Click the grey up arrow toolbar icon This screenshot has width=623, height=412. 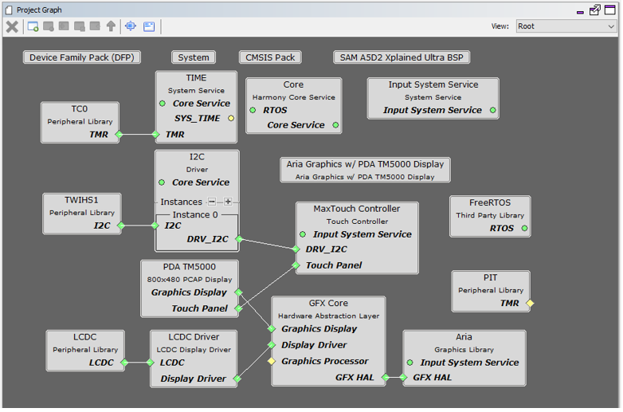111,26
